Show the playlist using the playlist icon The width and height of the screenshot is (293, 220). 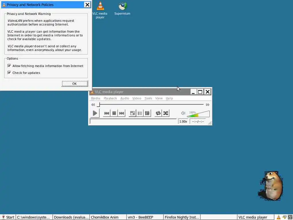pyautogui.click(x=140, y=113)
